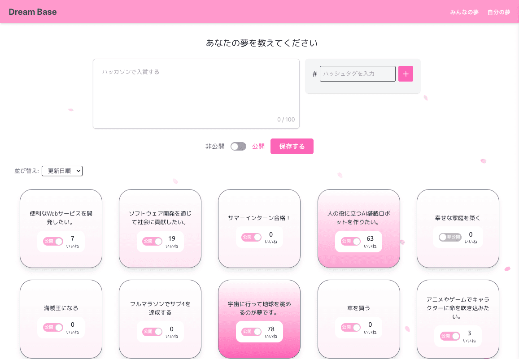
Task: Open the 更新日順 sort dropdown
Action: [62, 171]
